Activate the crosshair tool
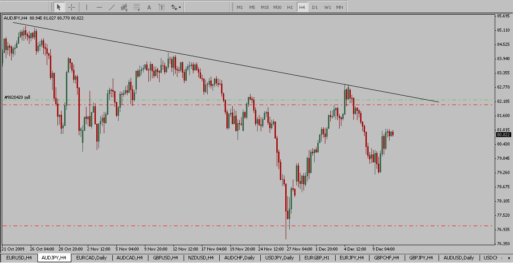The height and width of the screenshot is (263, 513). (71, 7)
